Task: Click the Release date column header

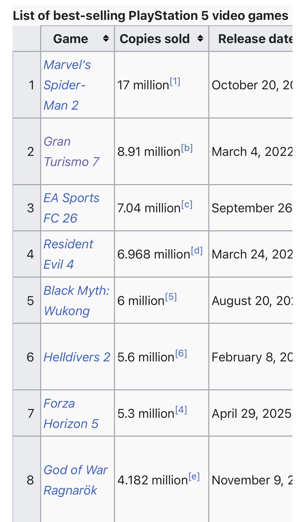Action: 255,39
